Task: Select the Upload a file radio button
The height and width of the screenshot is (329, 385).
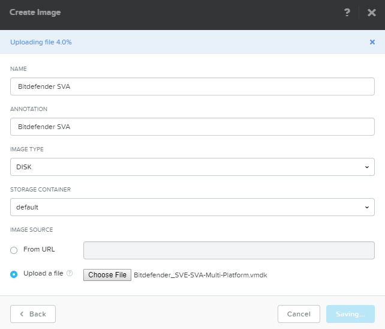Action: [14, 274]
